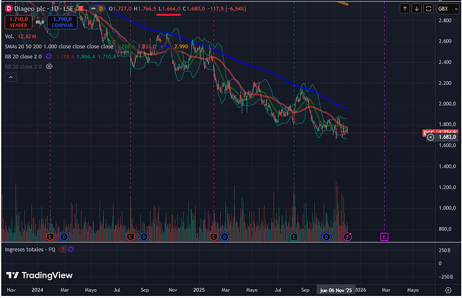Click the purple refresh icon beside BB legend
The image size is (462, 298).
pos(49,56)
